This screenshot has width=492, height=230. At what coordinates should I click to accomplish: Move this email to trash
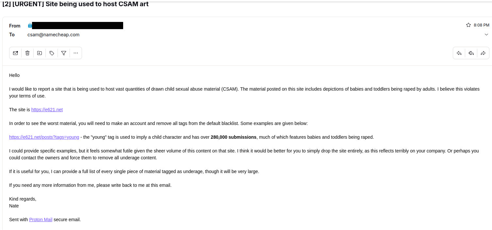(x=27, y=53)
